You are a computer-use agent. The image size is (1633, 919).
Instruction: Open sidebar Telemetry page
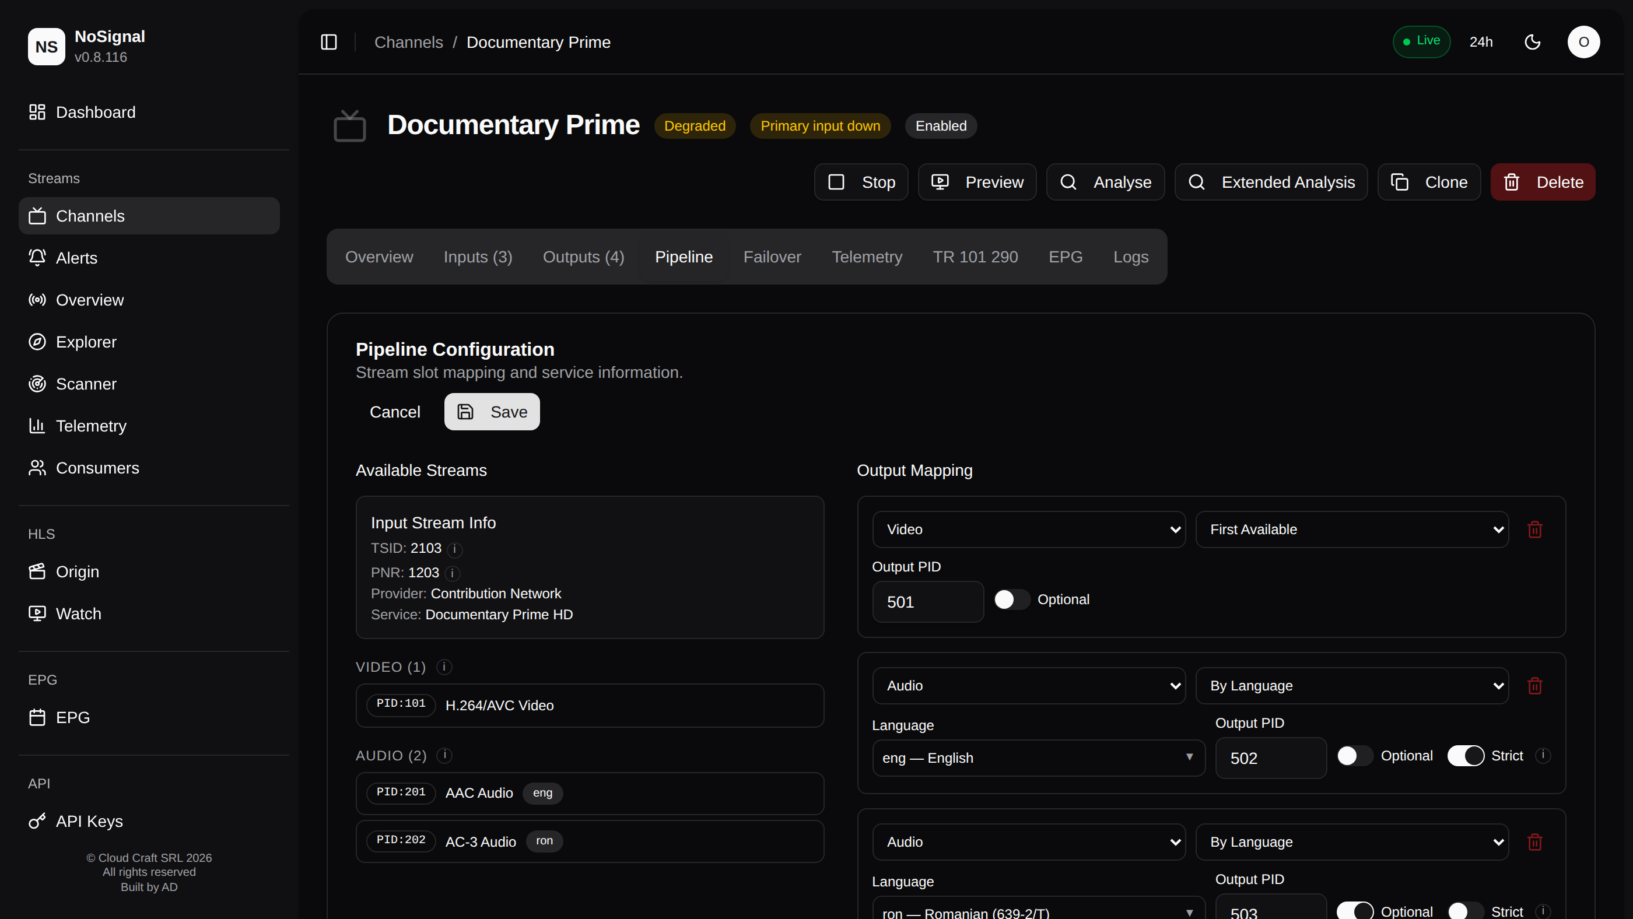(149, 426)
